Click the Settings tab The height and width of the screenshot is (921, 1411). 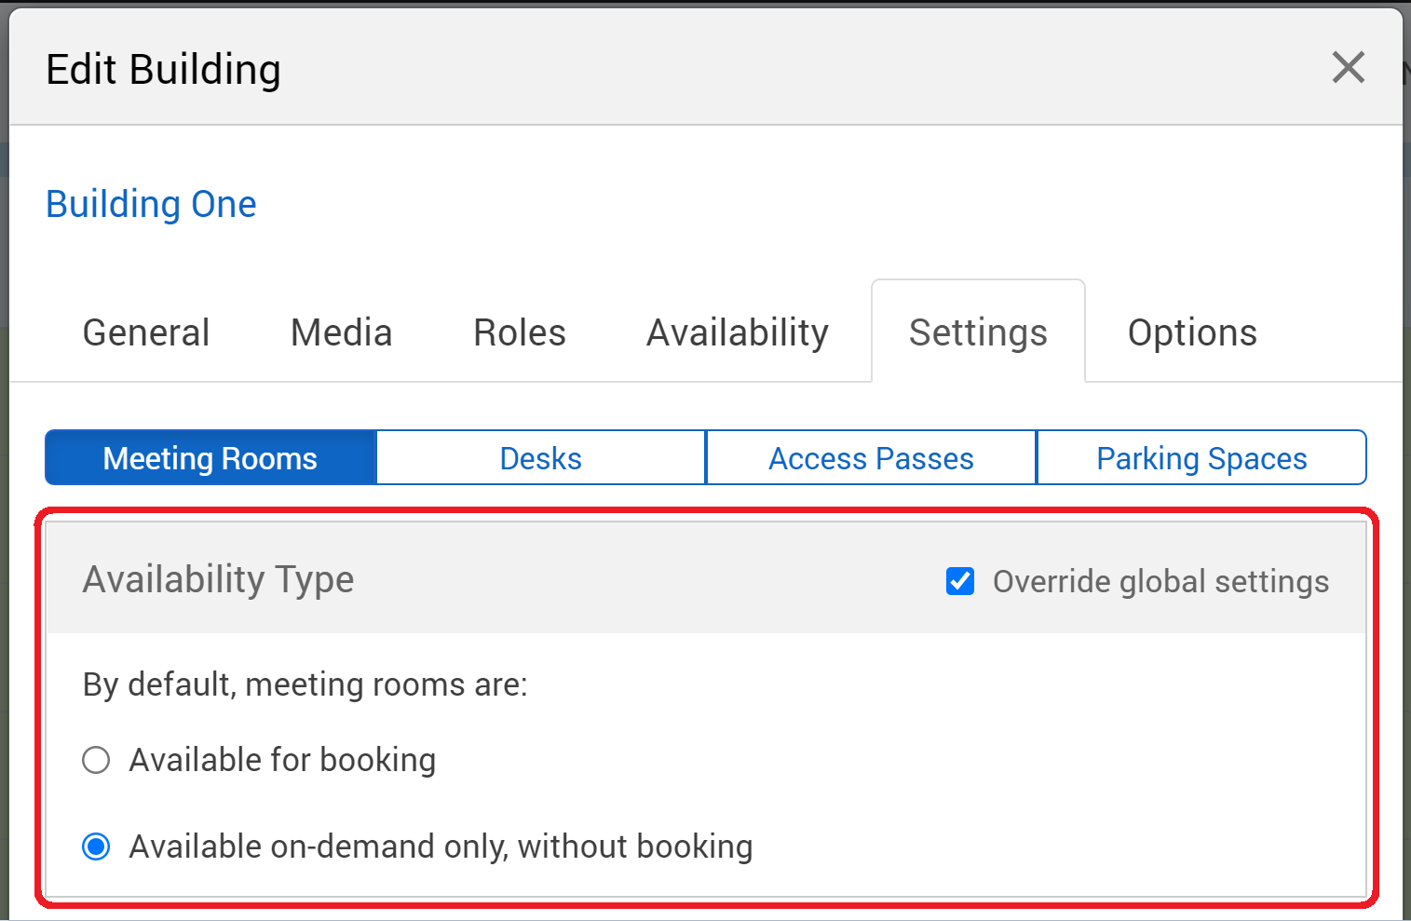(x=978, y=332)
